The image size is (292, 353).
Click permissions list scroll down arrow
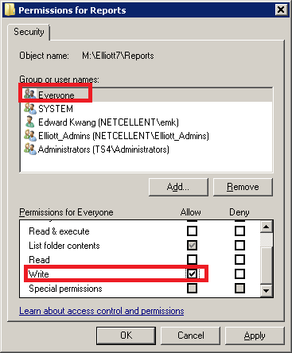[x=267, y=290]
